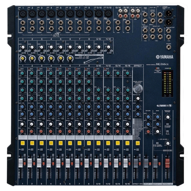Toggle the 2TR TO STEREO/TO MONITOR switch
The image size is (191, 191).
click(157, 143)
